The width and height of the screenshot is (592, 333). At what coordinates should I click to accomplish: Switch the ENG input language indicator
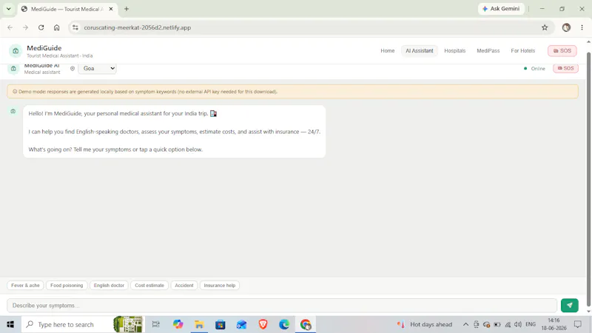coord(531,324)
